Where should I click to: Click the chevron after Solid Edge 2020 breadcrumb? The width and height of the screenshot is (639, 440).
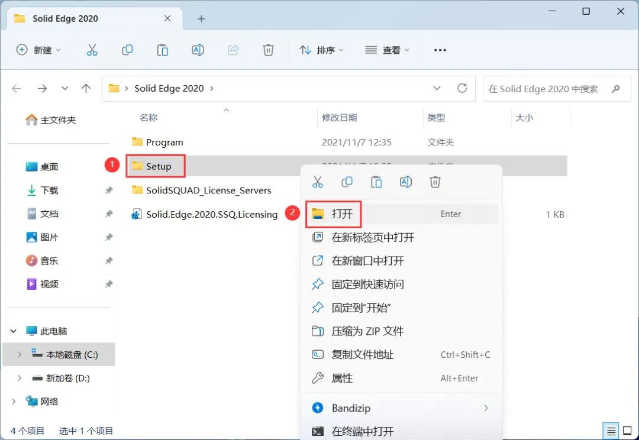coord(211,88)
